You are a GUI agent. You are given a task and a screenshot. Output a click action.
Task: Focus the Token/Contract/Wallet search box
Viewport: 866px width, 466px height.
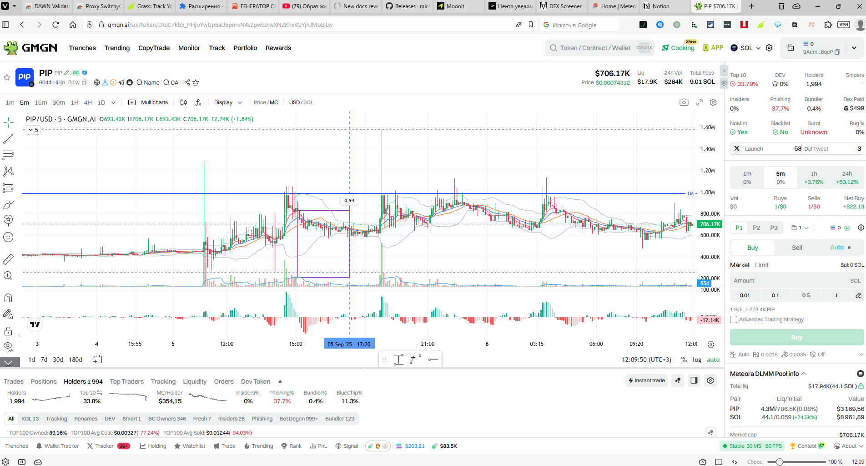[x=599, y=48]
